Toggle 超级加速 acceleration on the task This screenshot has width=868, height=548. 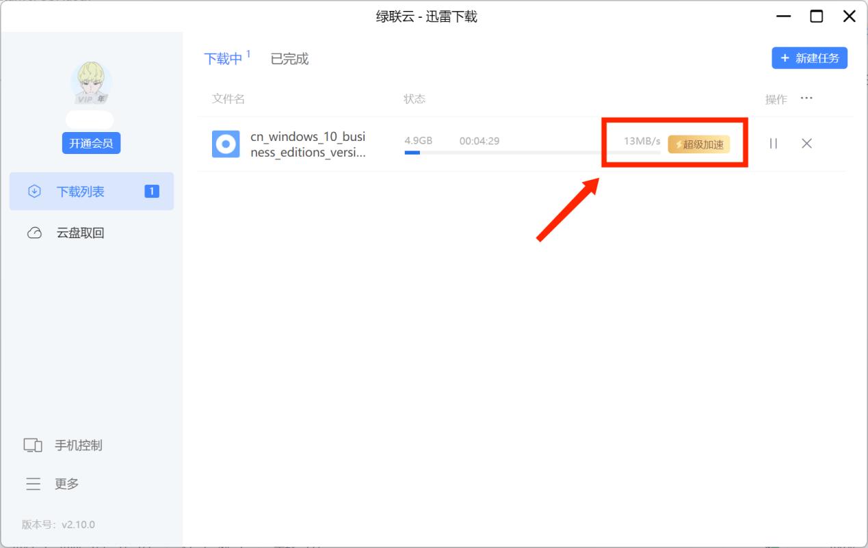click(698, 144)
